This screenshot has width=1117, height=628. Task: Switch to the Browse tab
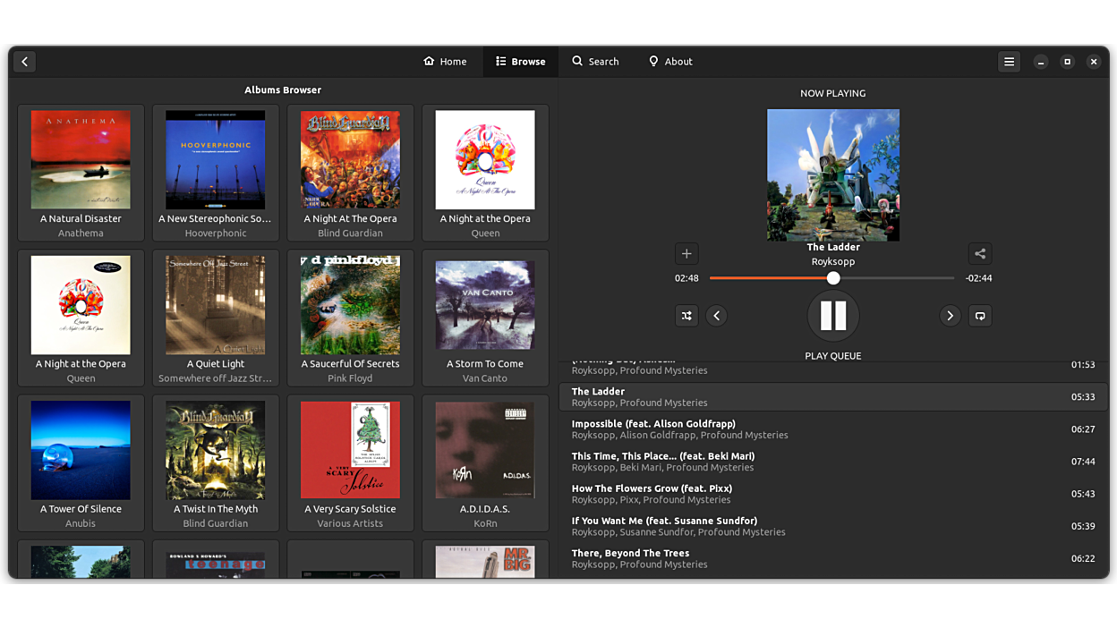coord(521,62)
